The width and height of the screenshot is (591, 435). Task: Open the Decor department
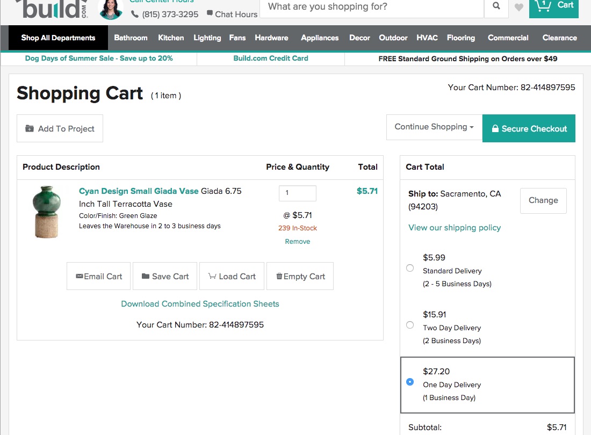click(x=359, y=38)
